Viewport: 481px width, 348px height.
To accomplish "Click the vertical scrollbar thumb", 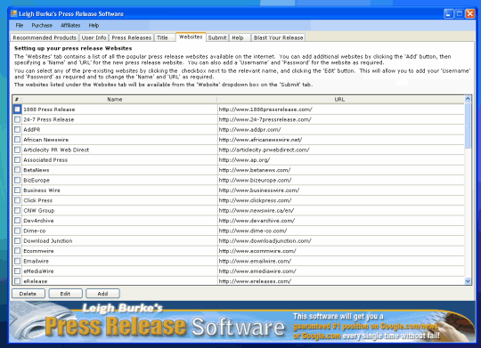I will point(468,125).
